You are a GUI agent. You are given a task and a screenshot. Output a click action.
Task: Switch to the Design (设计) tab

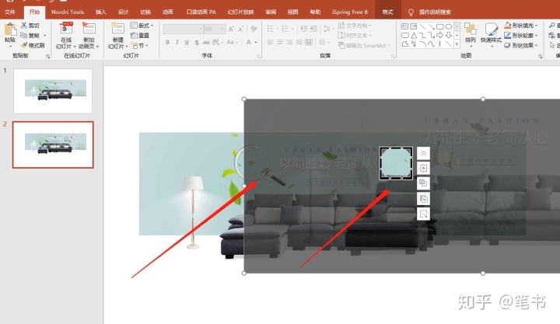[123, 12]
